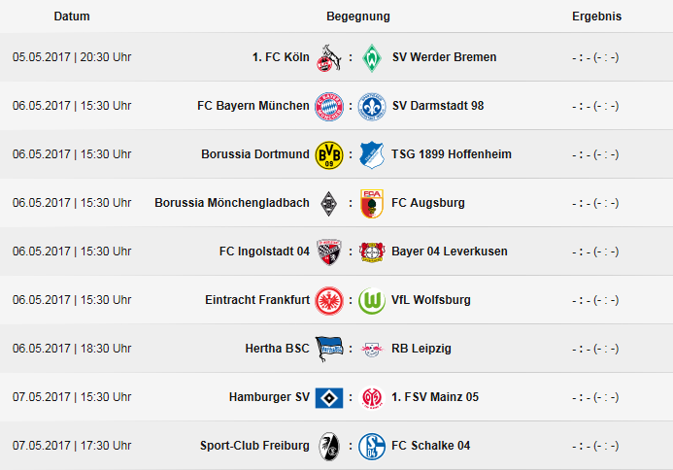Click the Eintracht Frankfurt eagle crest
Screen dimensions: 673x470
[329, 300]
